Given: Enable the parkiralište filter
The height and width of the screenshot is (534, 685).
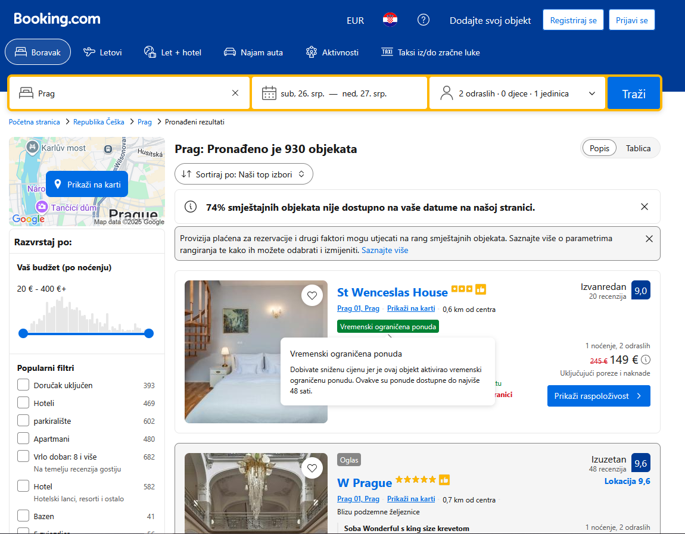Looking at the screenshot, I should pyautogui.click(x=23, y=420).
